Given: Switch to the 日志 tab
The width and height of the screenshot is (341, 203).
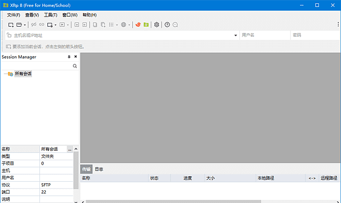Looking at the screenshot, I should (x=99, y=169).
